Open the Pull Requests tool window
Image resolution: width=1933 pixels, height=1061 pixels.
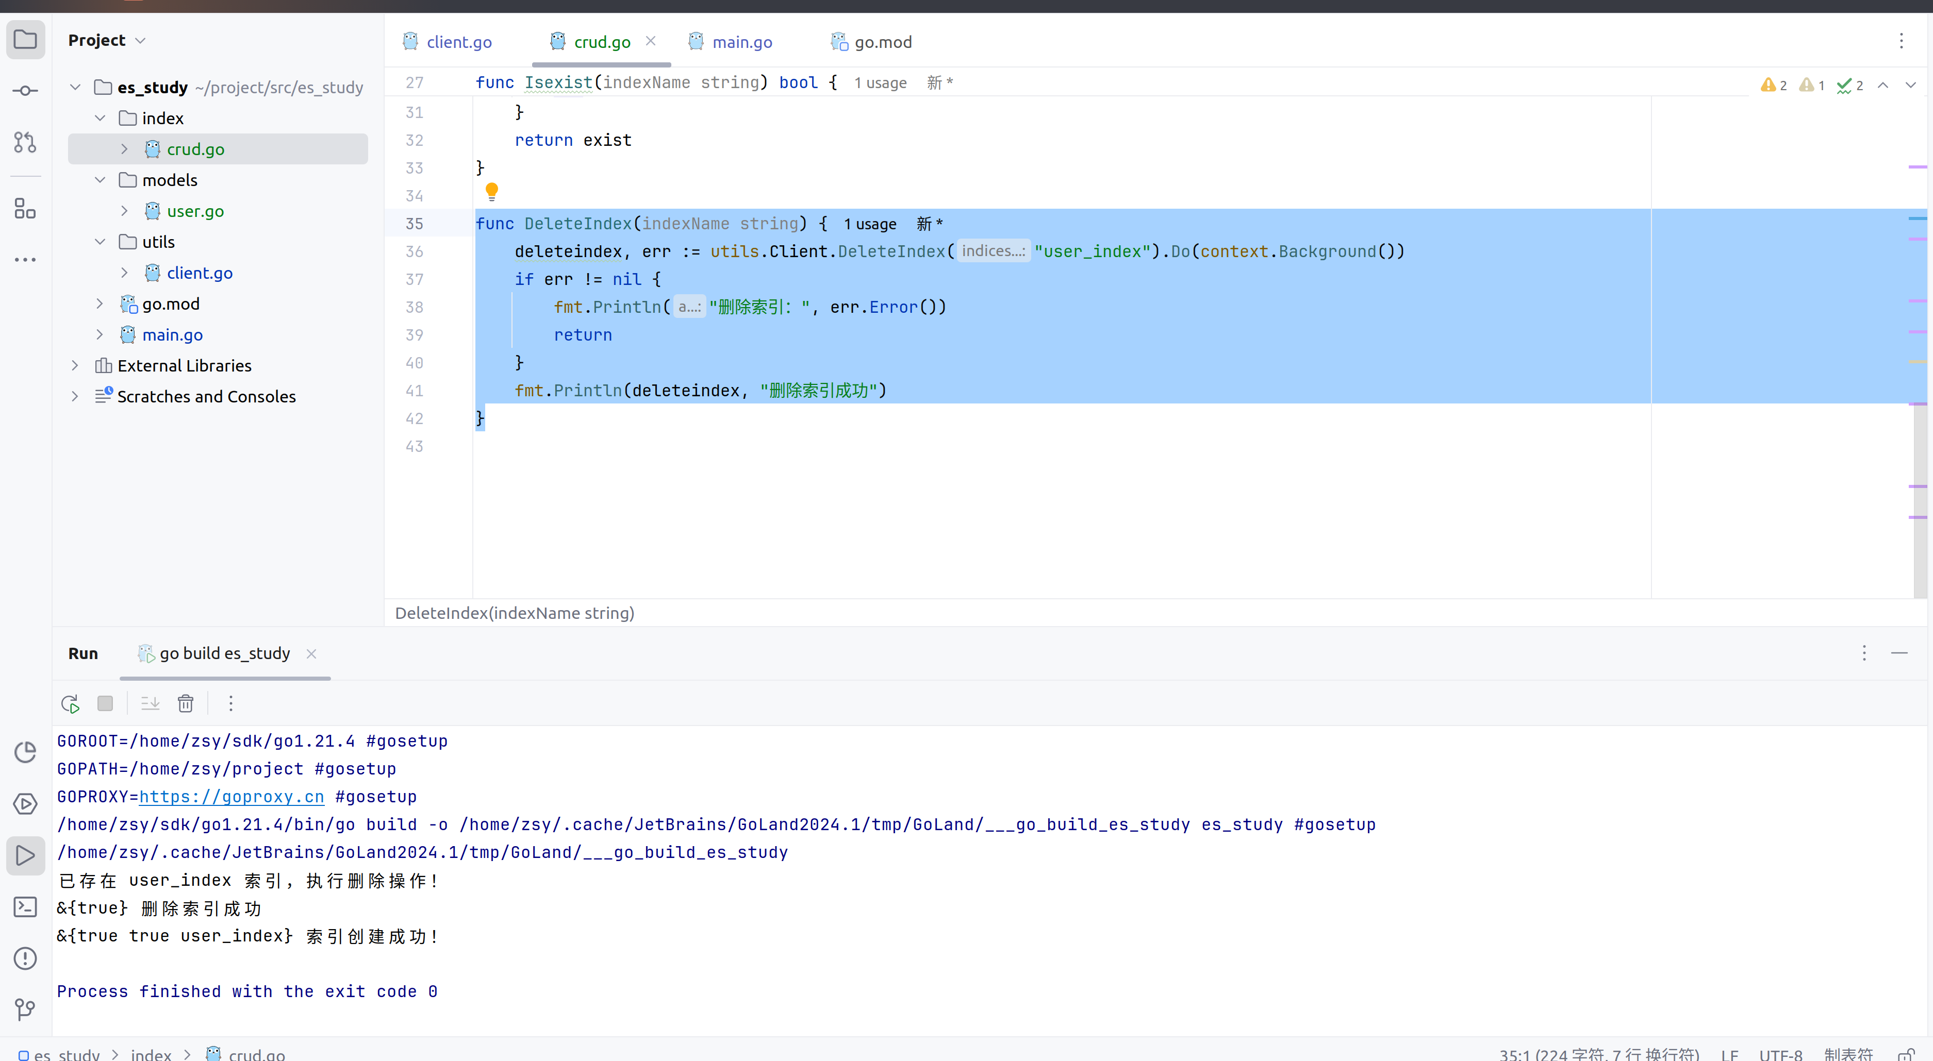[x=25, y=142]
